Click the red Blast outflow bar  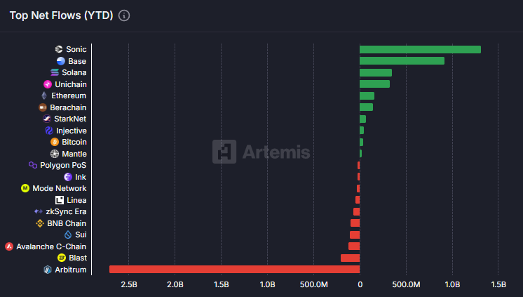351,258
